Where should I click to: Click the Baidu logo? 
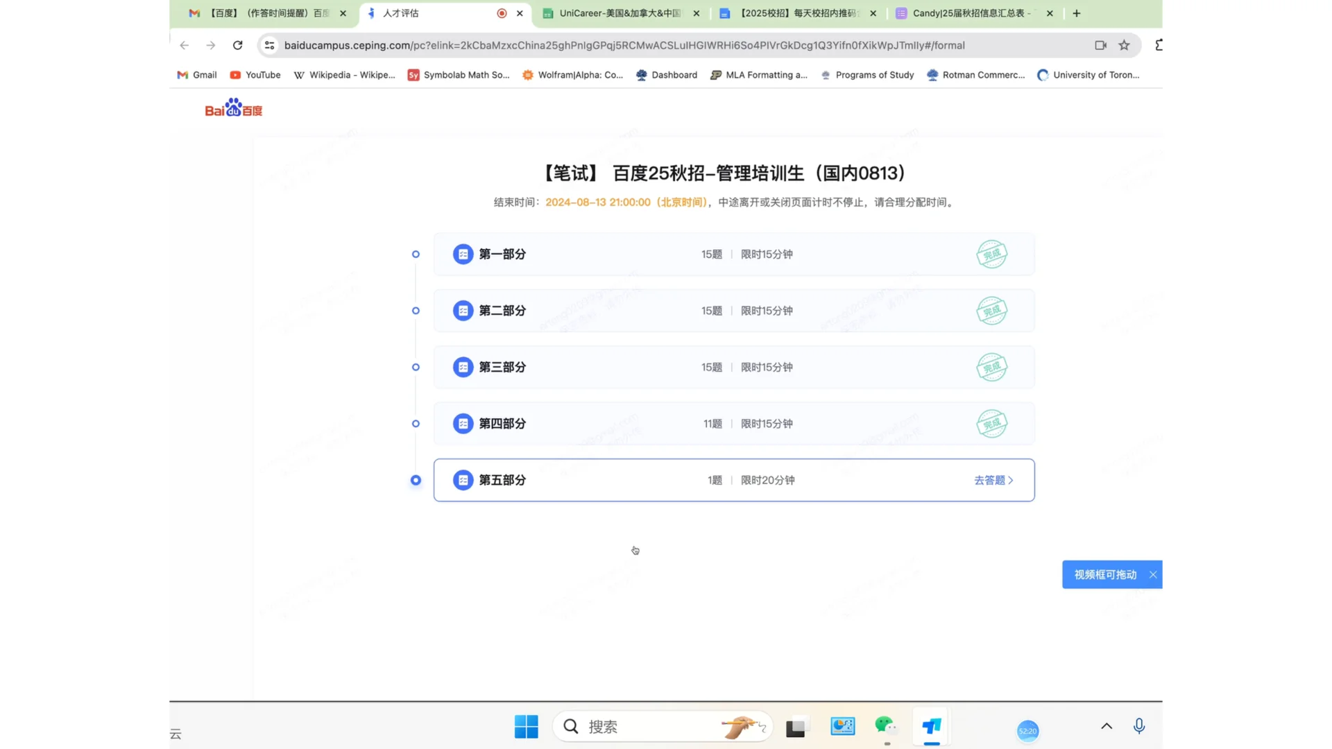tap(234, 108)
